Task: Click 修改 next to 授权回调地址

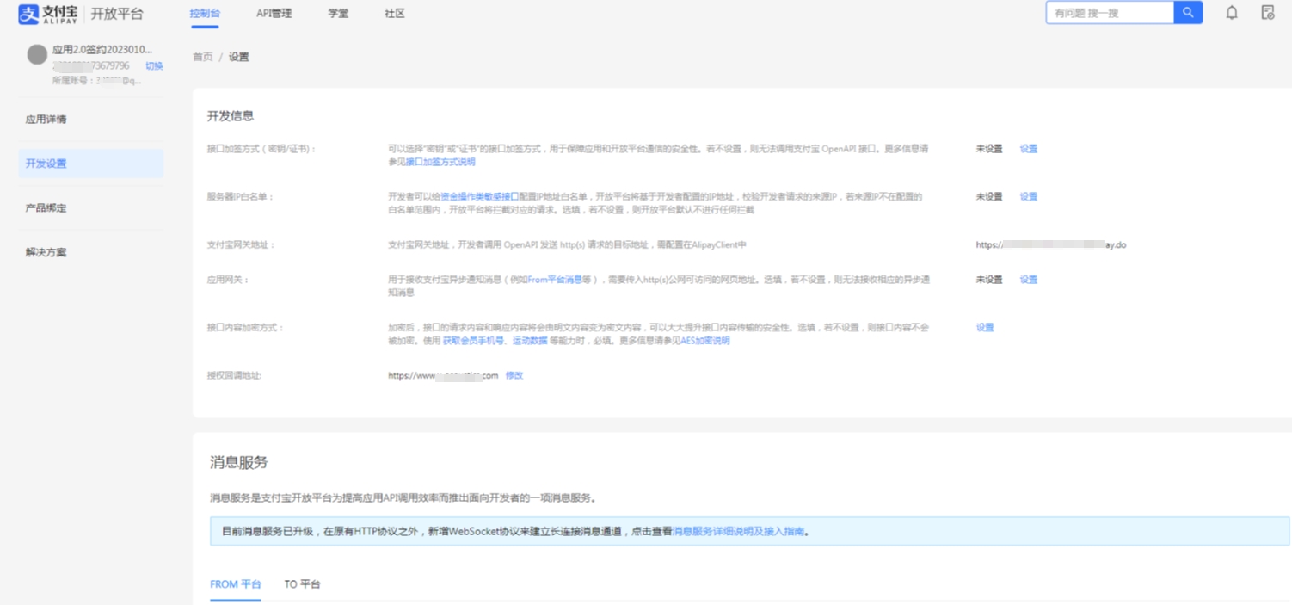Action: pyautogui.click(x=514, y=376)
